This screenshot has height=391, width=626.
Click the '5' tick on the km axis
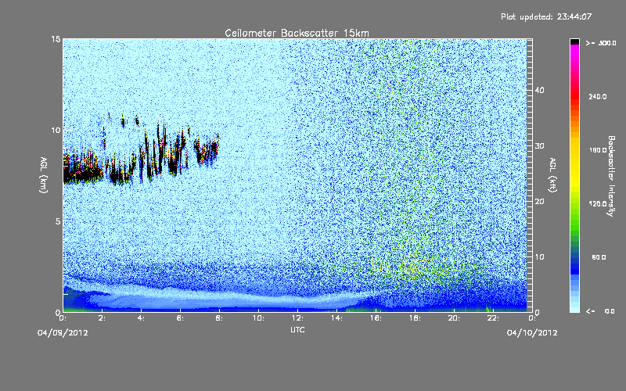coord(58,221)
